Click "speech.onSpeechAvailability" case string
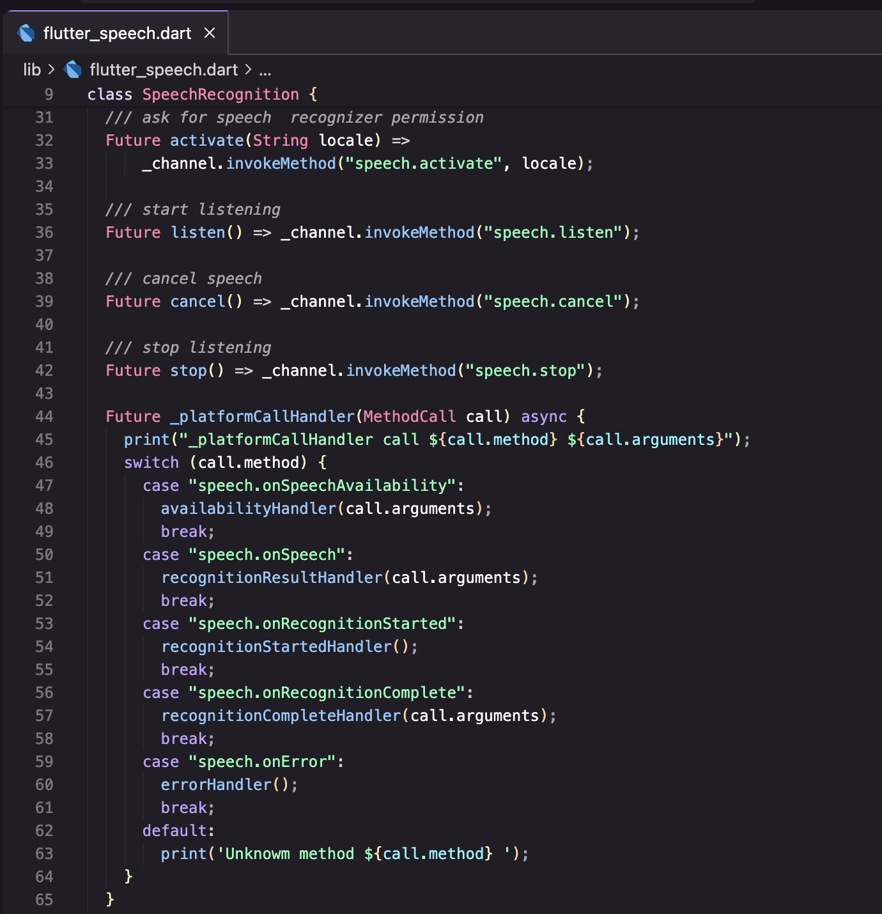This screenshot has width=882, height=914. 322,486
